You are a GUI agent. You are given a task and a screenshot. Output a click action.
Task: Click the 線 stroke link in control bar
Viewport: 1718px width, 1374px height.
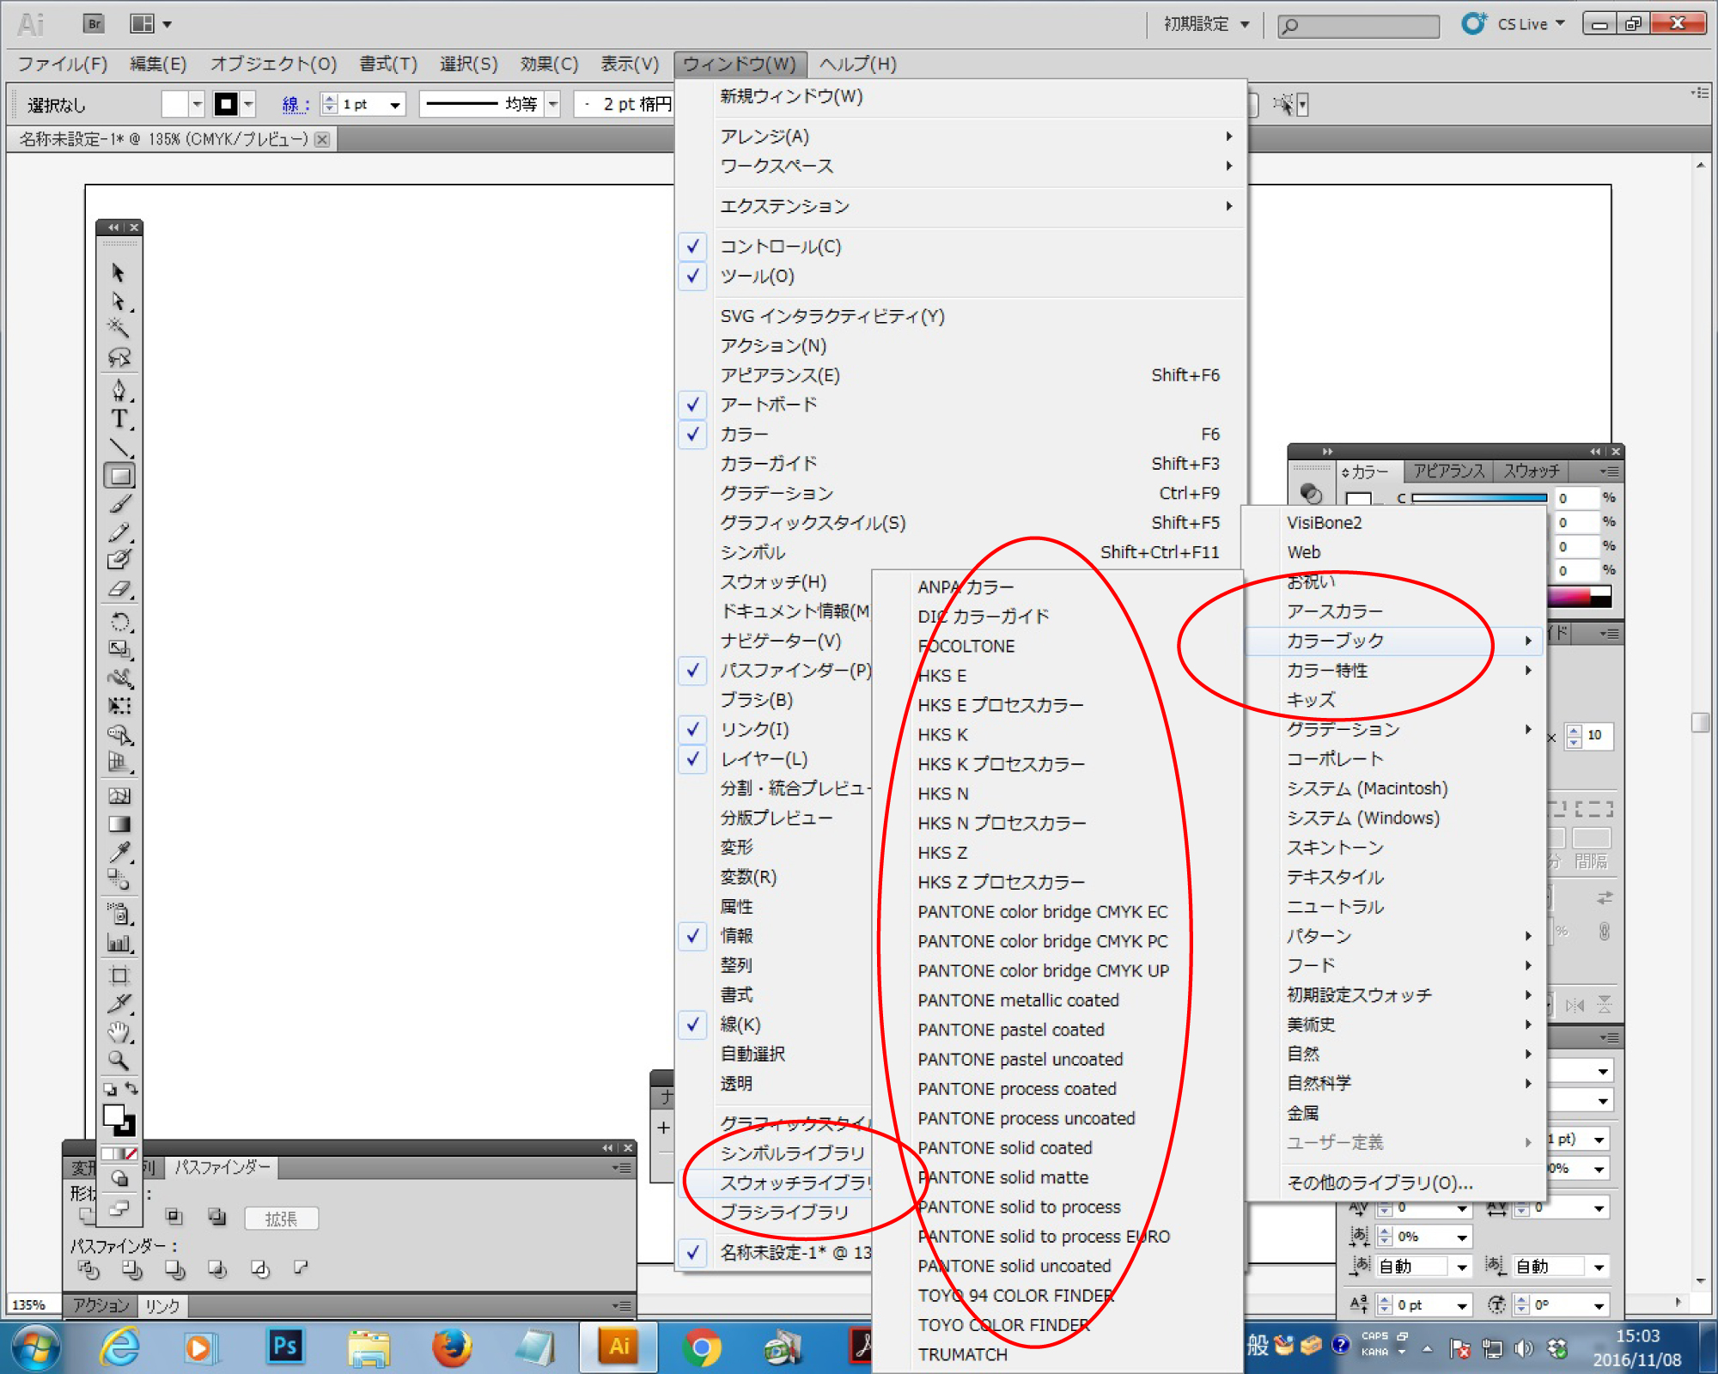point(294,104)
